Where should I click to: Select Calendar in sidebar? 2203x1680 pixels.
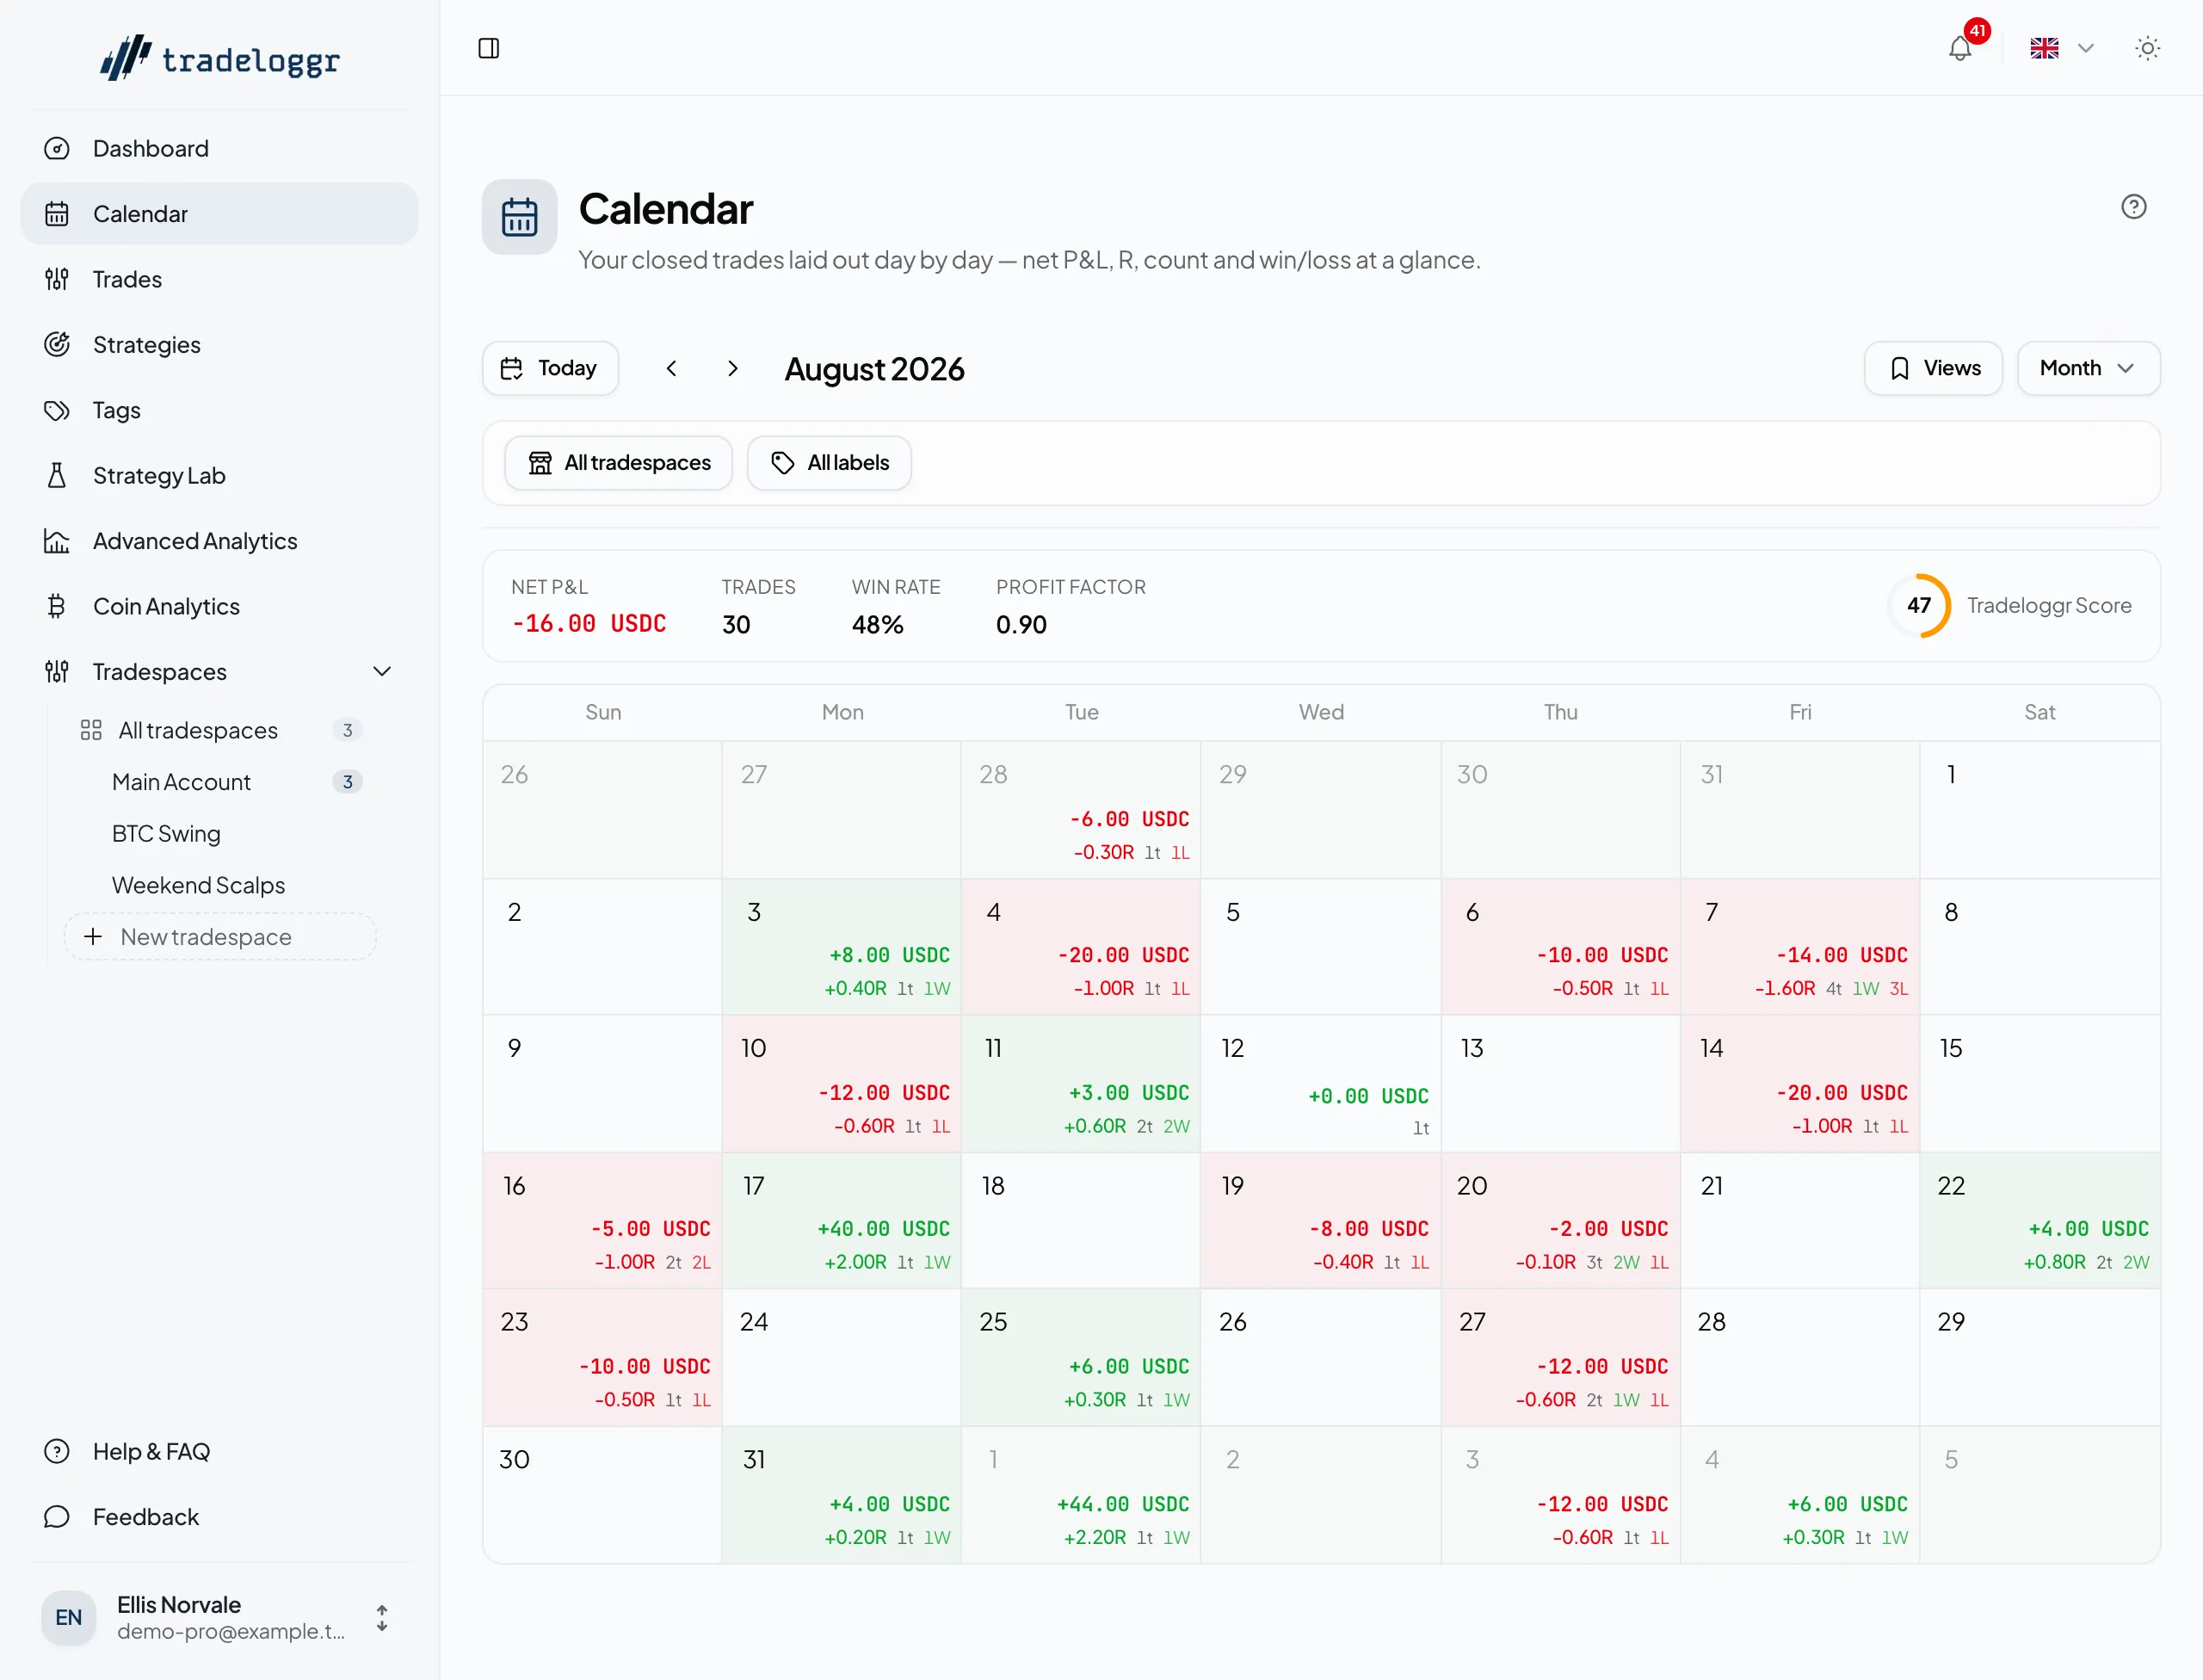pos(219,214)
